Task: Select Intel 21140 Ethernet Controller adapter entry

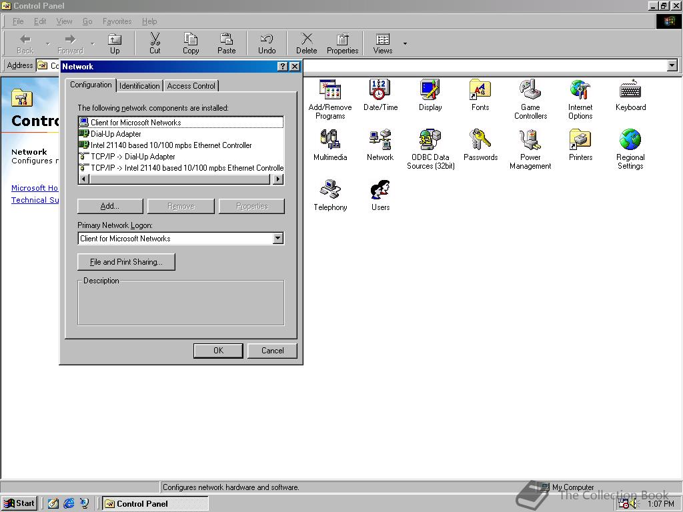Action: 181,145
